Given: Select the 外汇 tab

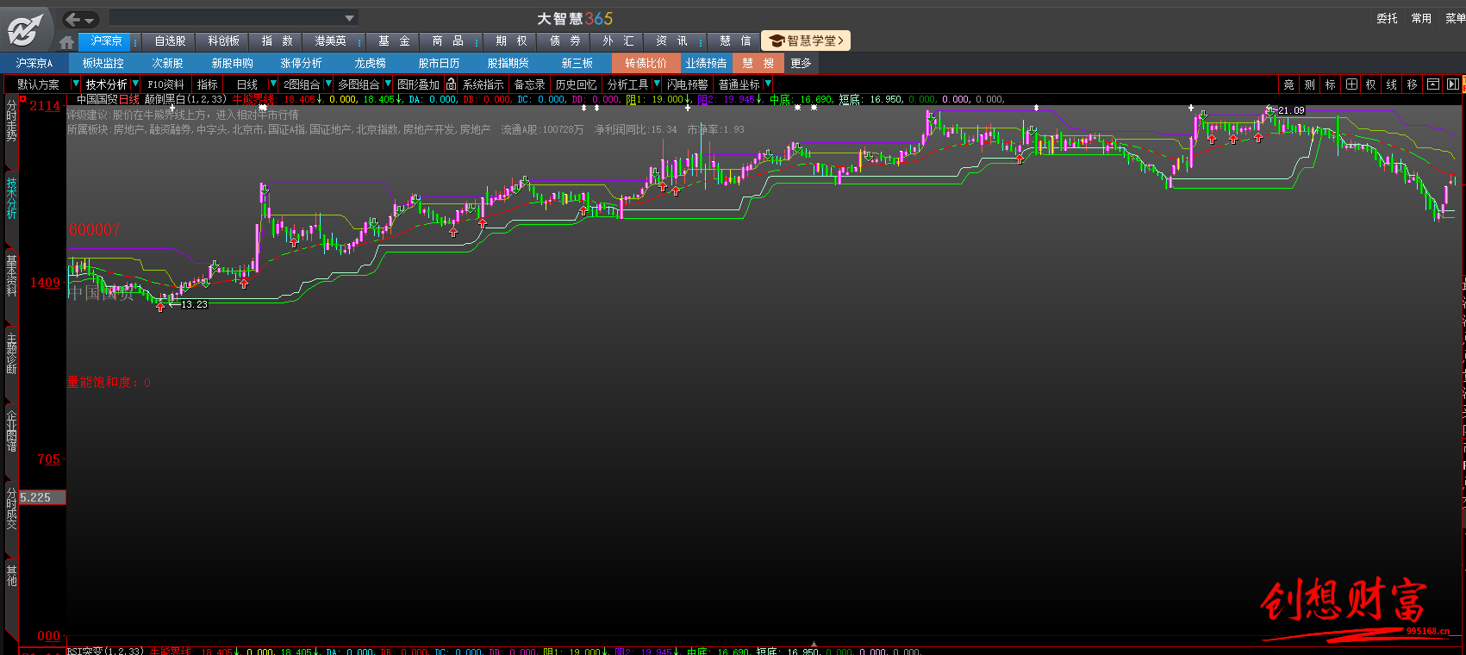Looking at the screenshot, I should pos(618,41).
